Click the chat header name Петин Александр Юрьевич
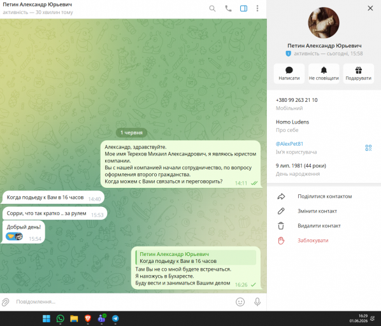 pos(37,4)
